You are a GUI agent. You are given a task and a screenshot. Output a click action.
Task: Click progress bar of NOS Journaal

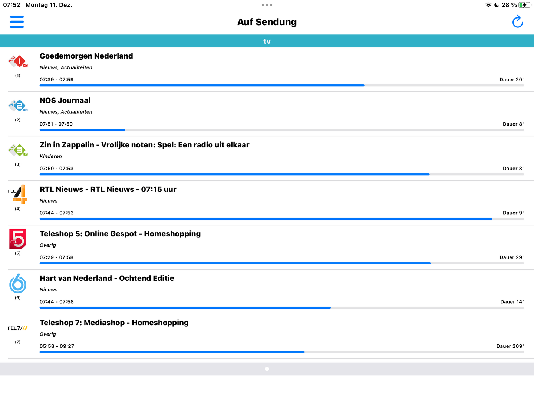coord(282,130)
